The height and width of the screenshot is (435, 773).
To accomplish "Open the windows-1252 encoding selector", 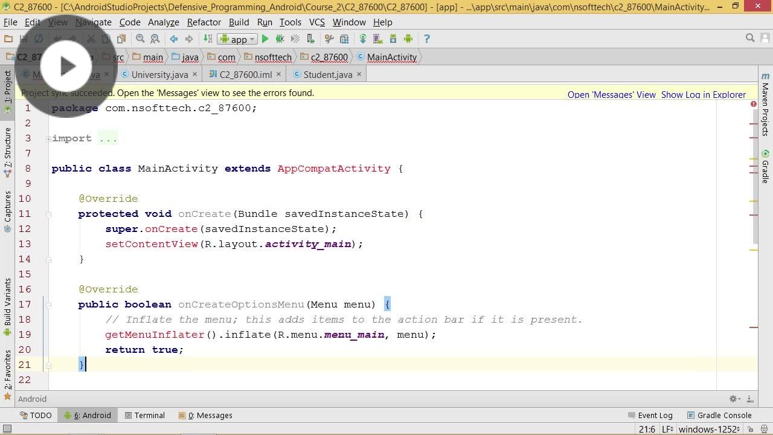I will click(x=708, y=429).
